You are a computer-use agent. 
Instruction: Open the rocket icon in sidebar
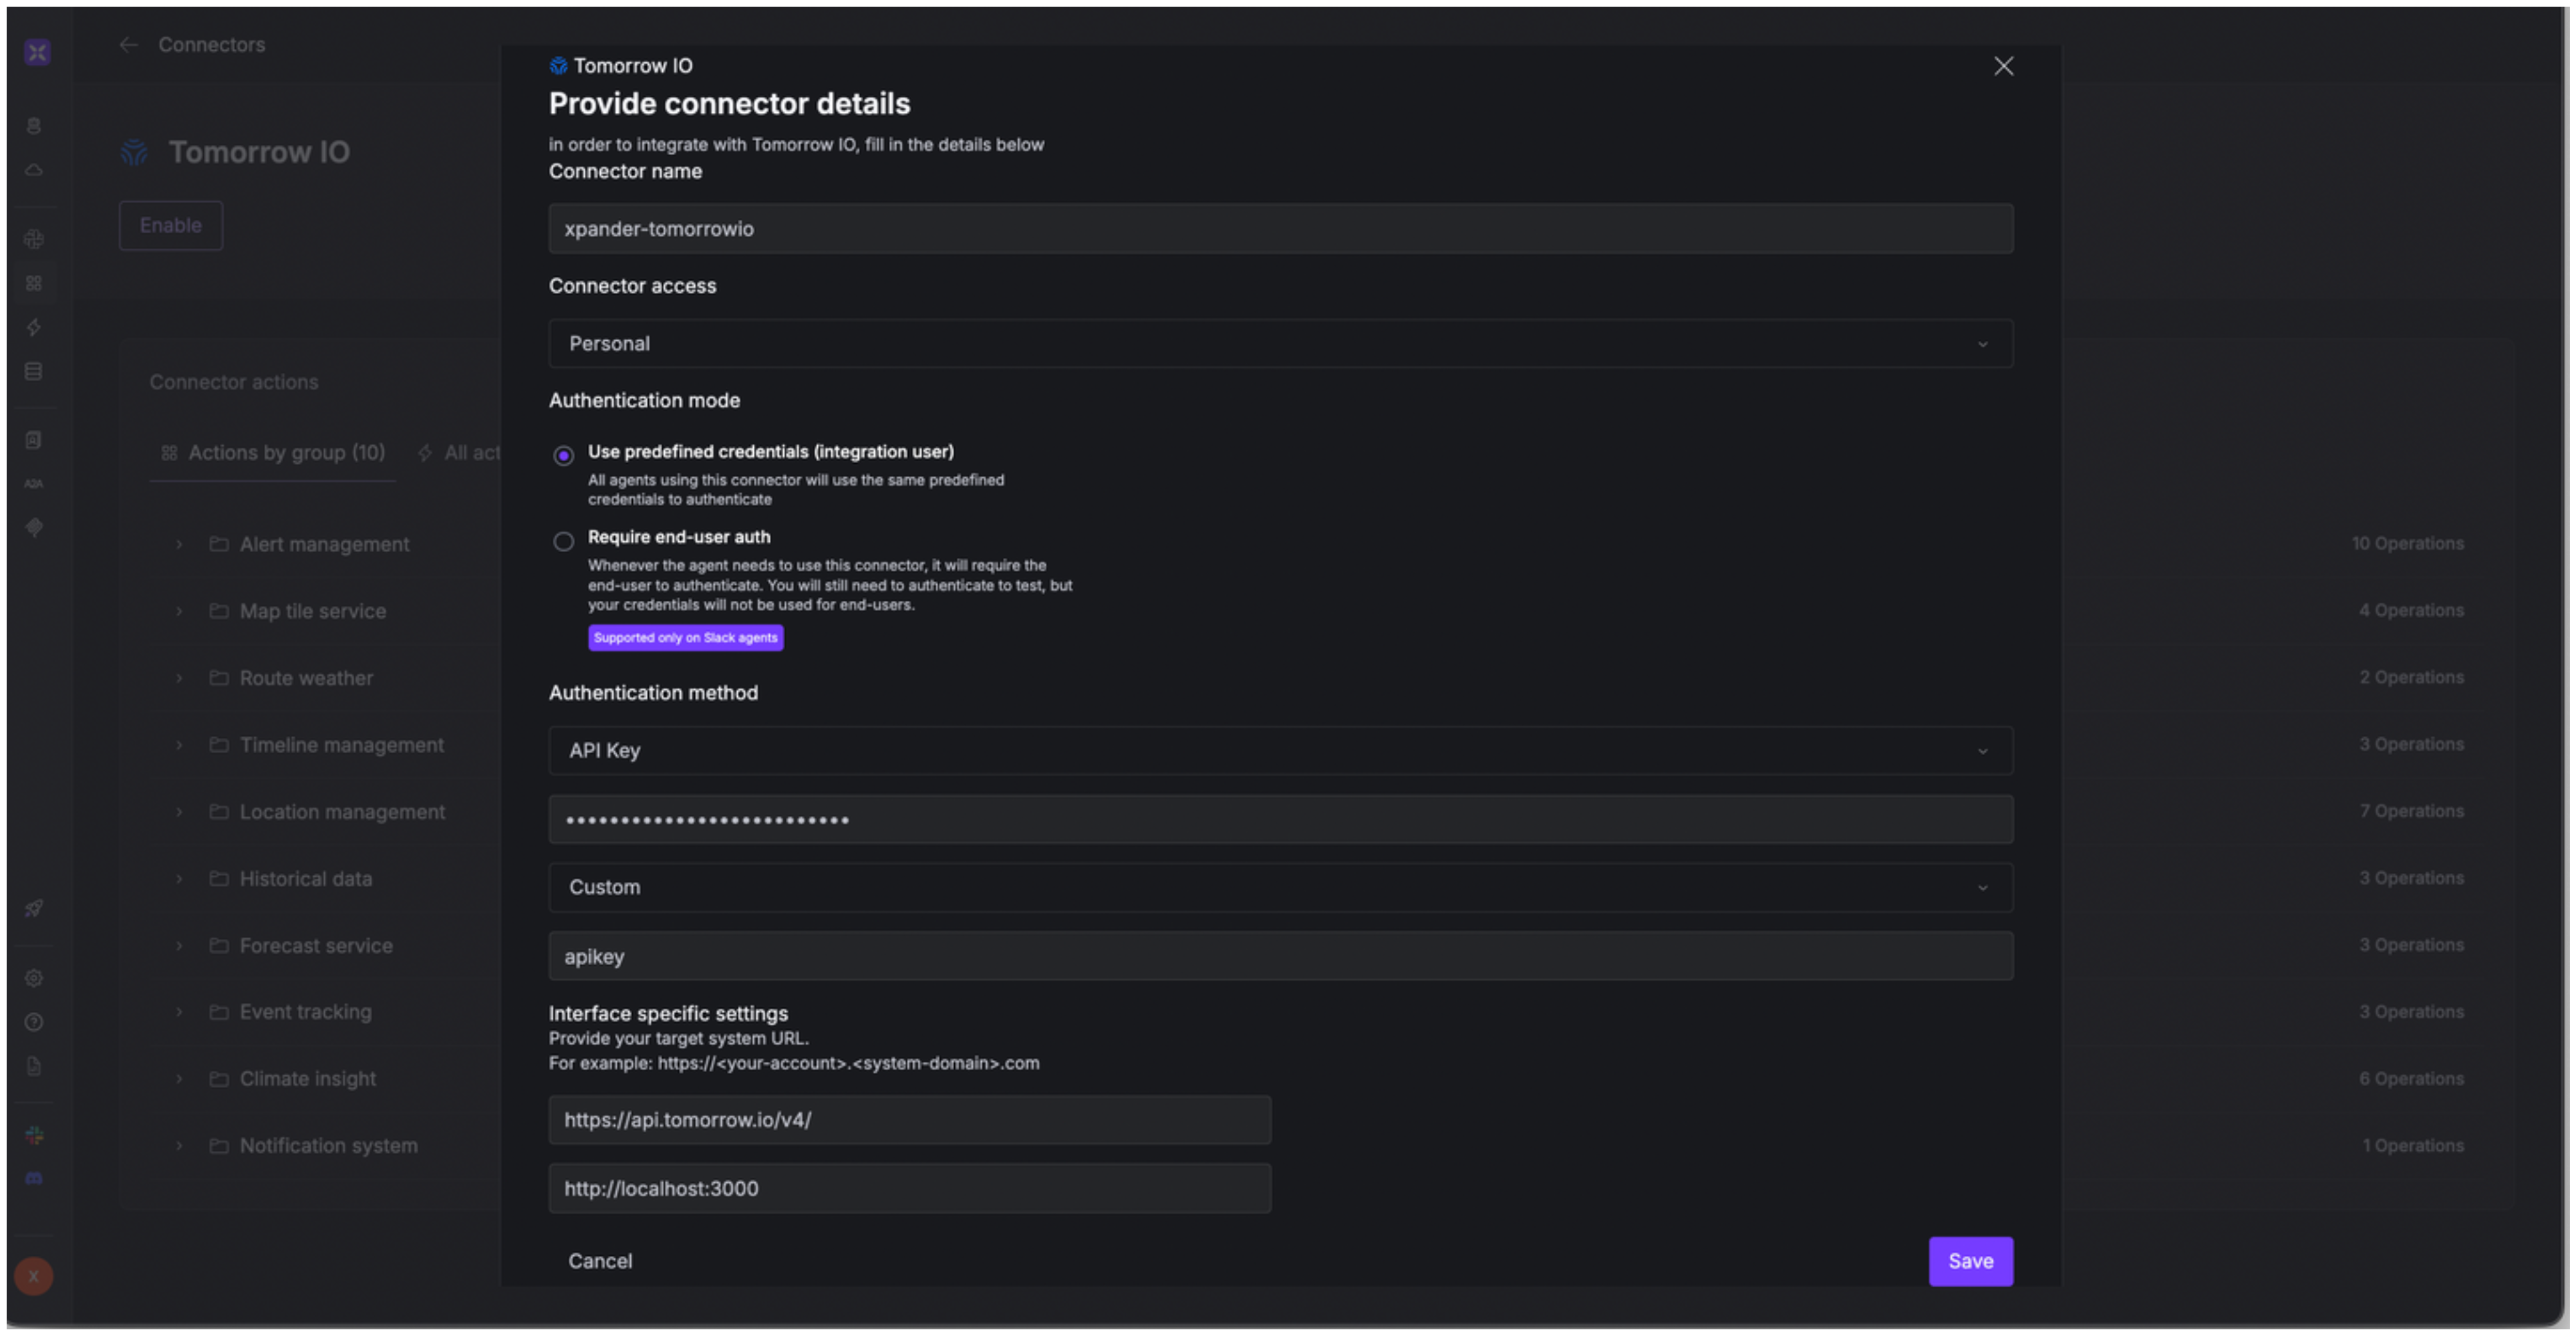(34, 908)
